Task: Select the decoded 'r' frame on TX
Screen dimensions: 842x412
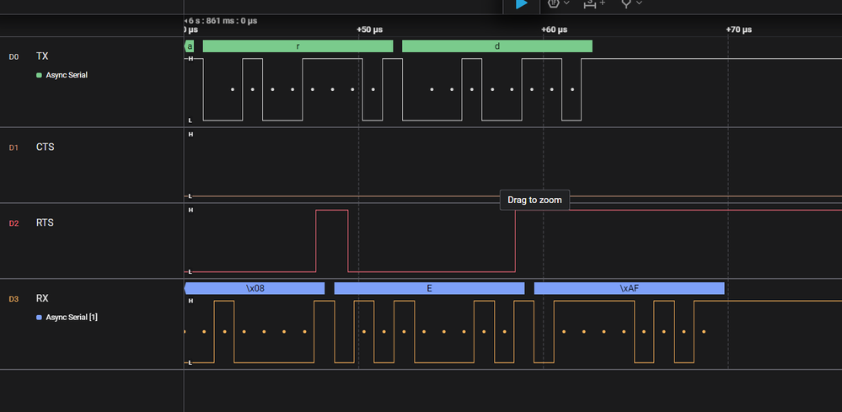Action: pyautogui.click(x=298, y=46)
